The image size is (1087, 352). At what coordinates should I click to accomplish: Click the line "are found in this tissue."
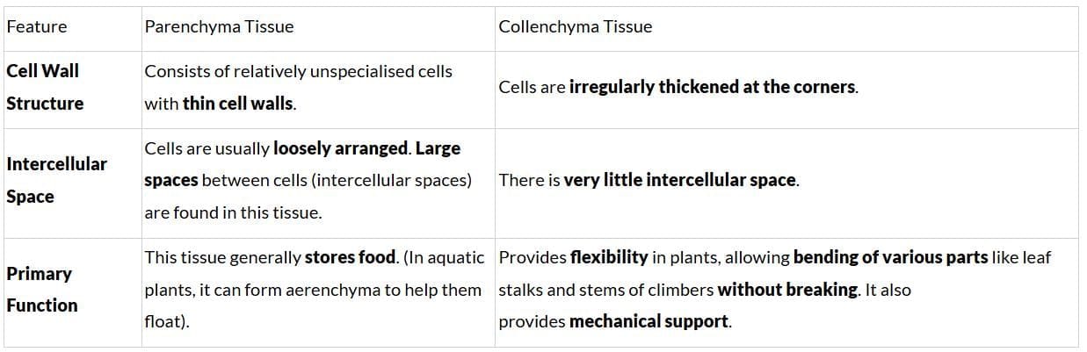click(233, 212)
